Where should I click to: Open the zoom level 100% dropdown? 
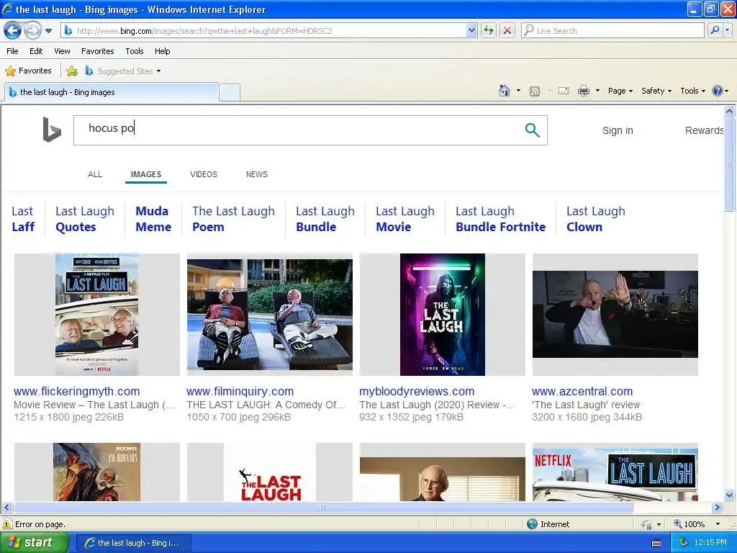click(x=718, y=524)
